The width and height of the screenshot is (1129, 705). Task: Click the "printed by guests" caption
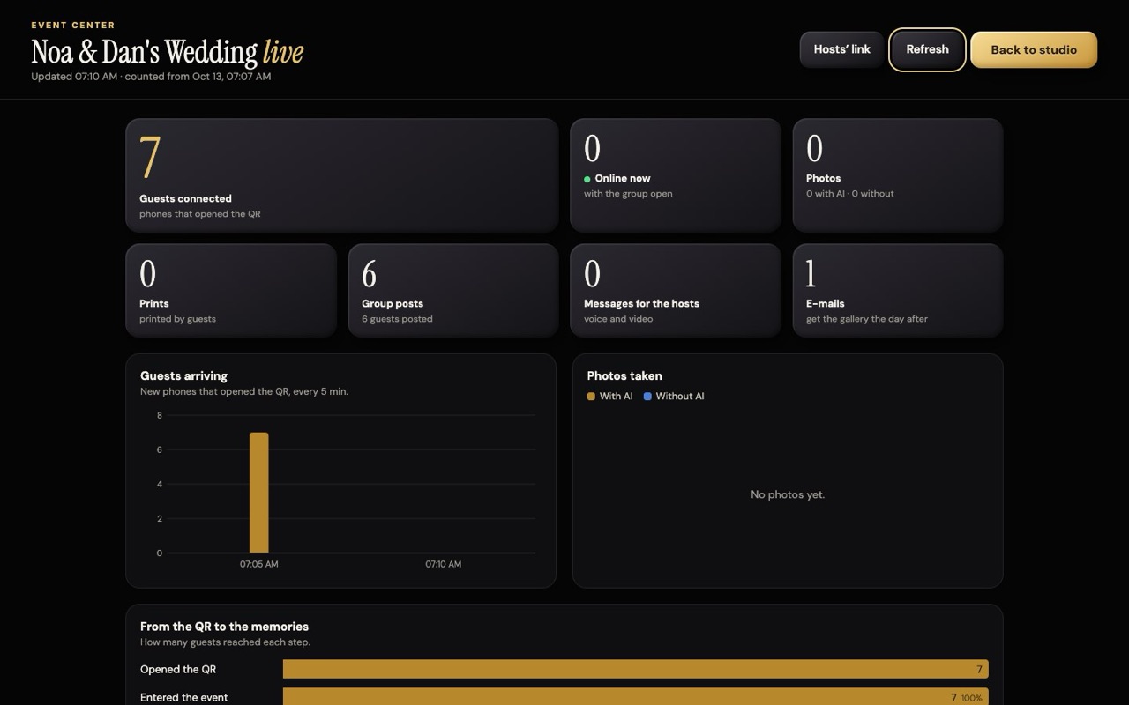coord(177,319)
